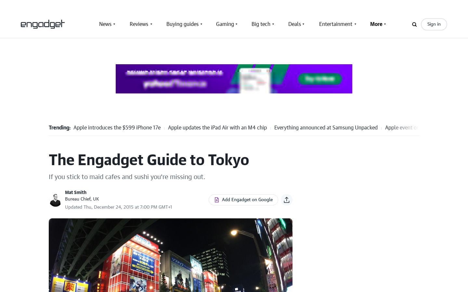Click Mat Smith's author avatar
The width and height of the screenshot is (468, 292).
coord(55,200)
